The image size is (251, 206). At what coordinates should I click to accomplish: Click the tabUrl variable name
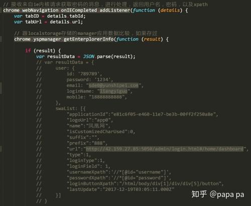click(x=33, y=22)
